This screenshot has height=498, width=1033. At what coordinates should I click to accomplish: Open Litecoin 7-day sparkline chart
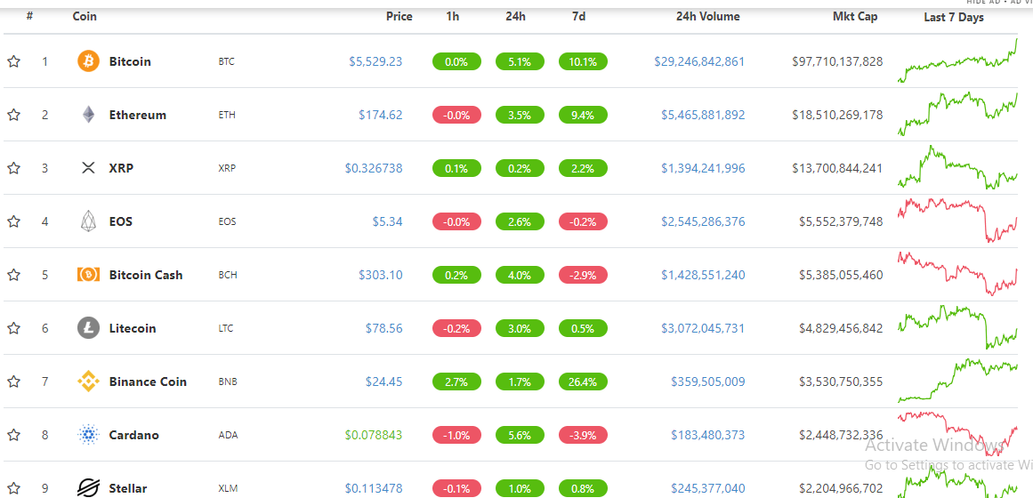pos(957,326)
